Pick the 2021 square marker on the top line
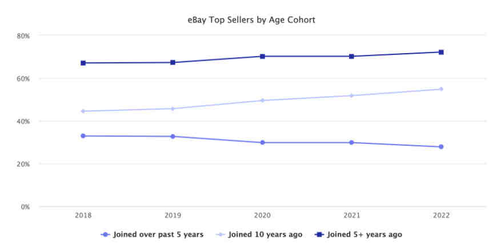The width and height of the screenshot is (497, 248). pos(351,57)
